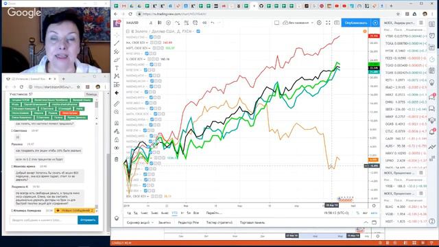
Task: Expand the MSFT, CBOE BZX legend dropdown arrow
Action: [150, 48]
